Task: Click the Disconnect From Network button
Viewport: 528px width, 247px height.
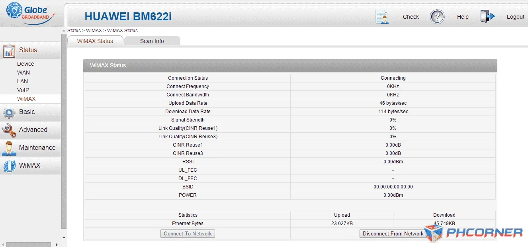Action: tap(393, 233)
